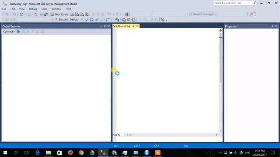Open Windows Store from taskbar
280x157 pixels.
(x=59, y=153)
